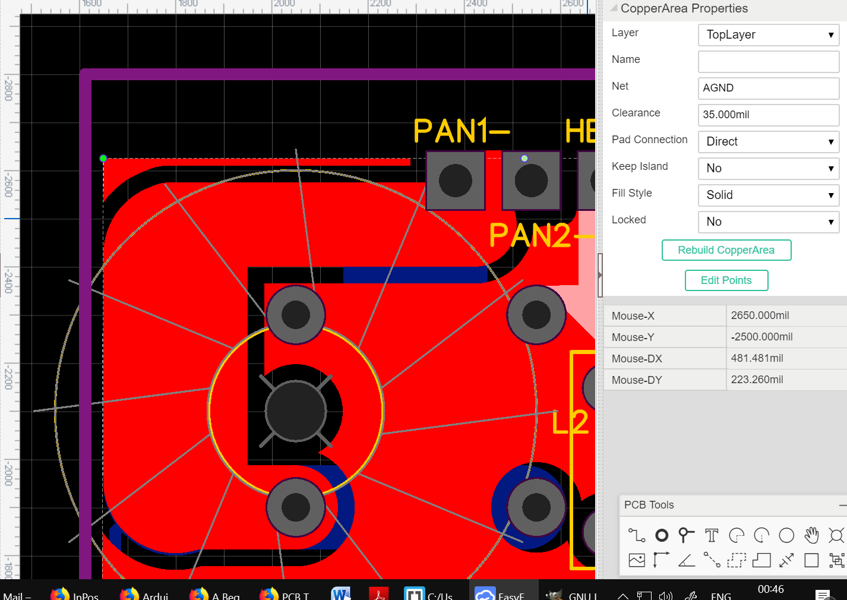Viewport: 847px width, 600px height.
Task: Select the Protractor angle tool
Action: pyautogui.click(x=687, y=560)
